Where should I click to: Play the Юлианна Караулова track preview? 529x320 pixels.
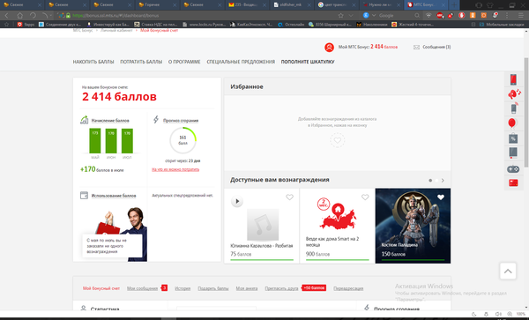click(x=237, y=201)
